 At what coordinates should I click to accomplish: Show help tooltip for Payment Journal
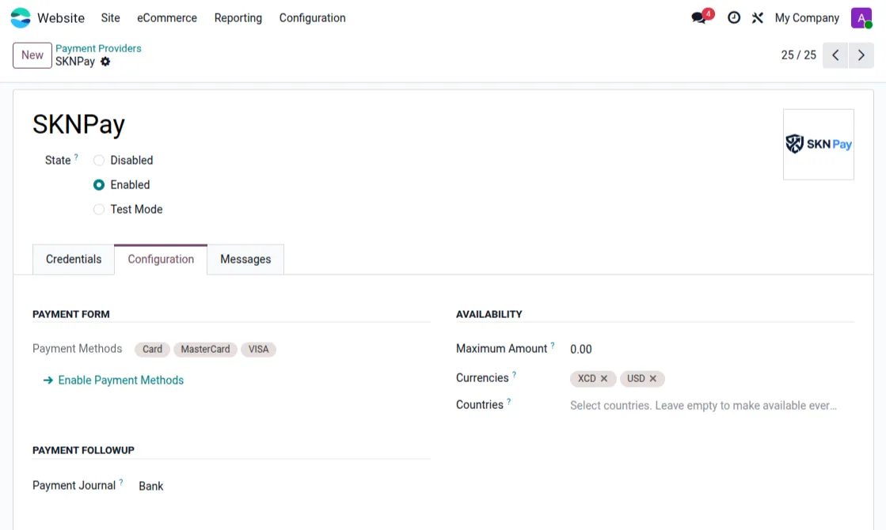(121, 482)
